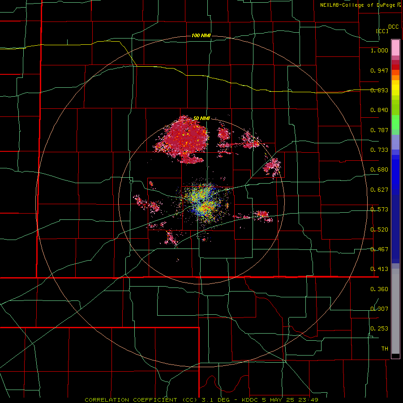Click the 0.467 color scale value

coord(379,249)
